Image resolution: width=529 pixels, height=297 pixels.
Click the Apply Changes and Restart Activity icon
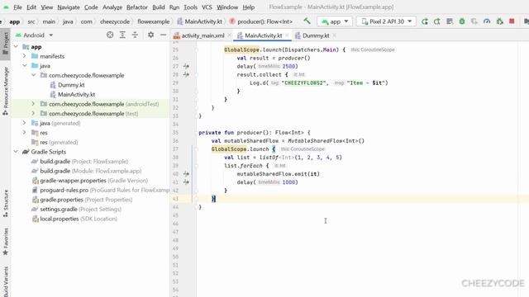tap(437, 21)
